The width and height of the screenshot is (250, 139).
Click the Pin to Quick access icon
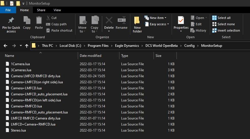pyautogui.click(x=11, y=20)
